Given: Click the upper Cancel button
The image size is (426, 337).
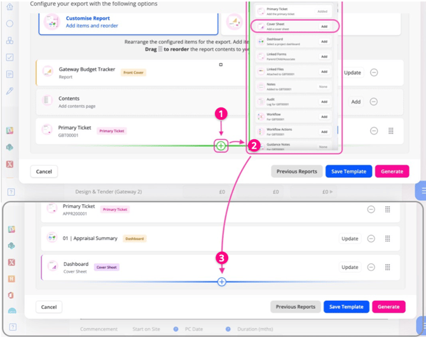Looking at the screenshot, I should 44,172.
